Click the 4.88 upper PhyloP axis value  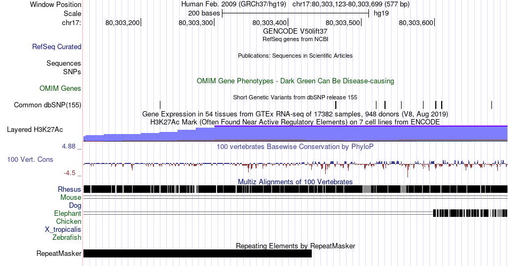pos(68,146)
